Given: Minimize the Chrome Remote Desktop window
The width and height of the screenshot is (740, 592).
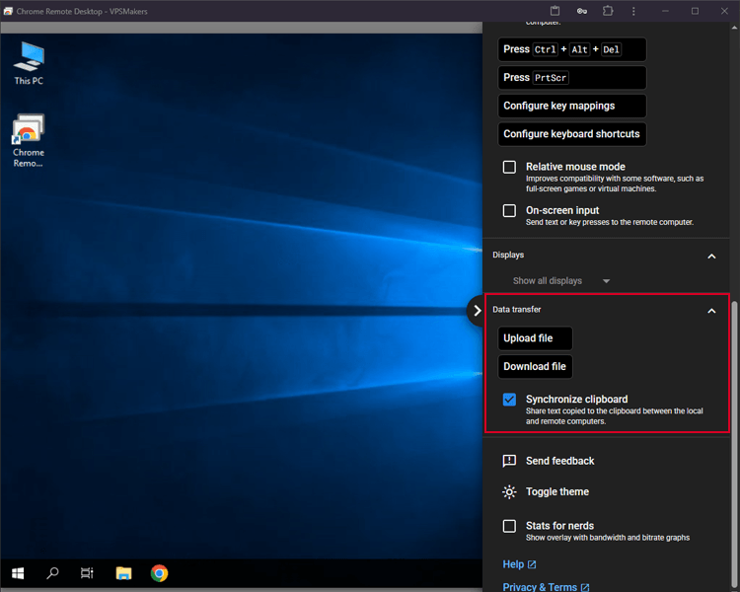Looking at the screenshot, I should pyautogui.click(x=665, y=11).
